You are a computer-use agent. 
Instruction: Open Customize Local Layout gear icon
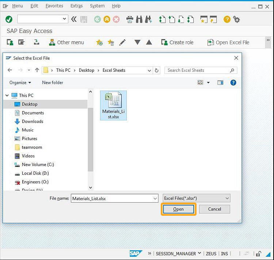(x=236, y=19)
